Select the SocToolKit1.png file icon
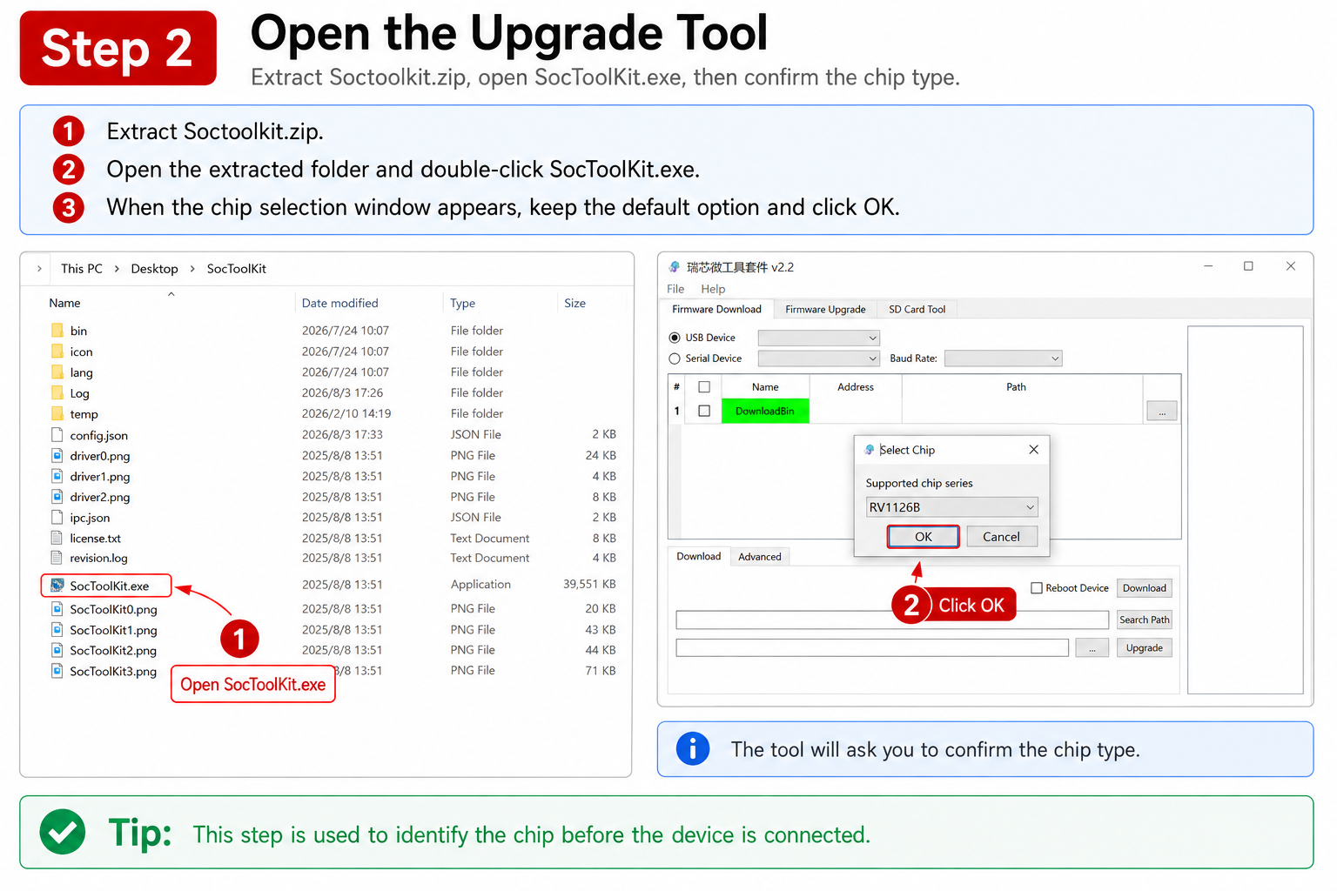This screenshot has height=891, width=1337. (57, 630)
